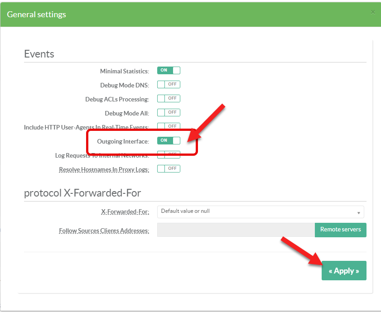Click the Events section heading
Viewport: 381px width, 312px height.
[x=39, y=54]
